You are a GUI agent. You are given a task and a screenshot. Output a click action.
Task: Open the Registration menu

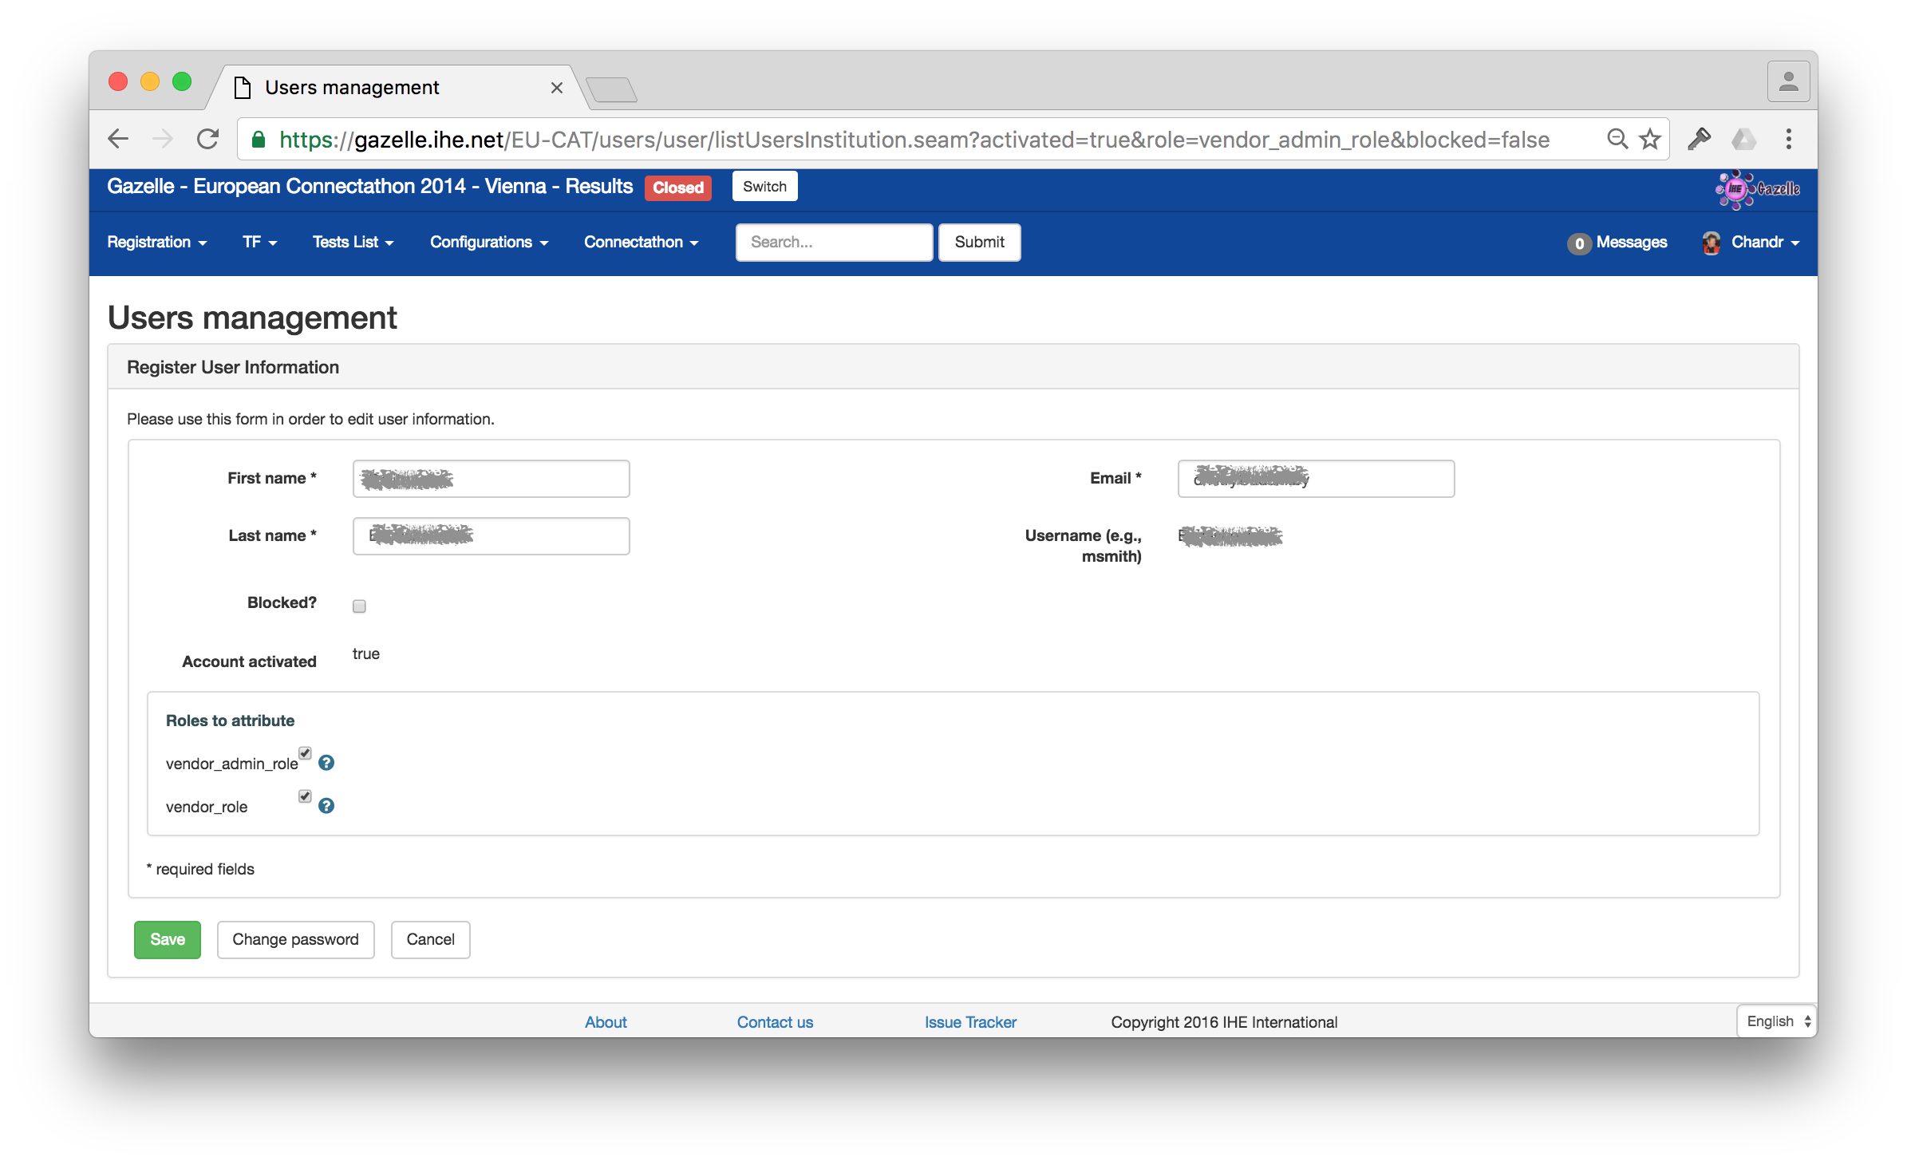coord(156,243)
